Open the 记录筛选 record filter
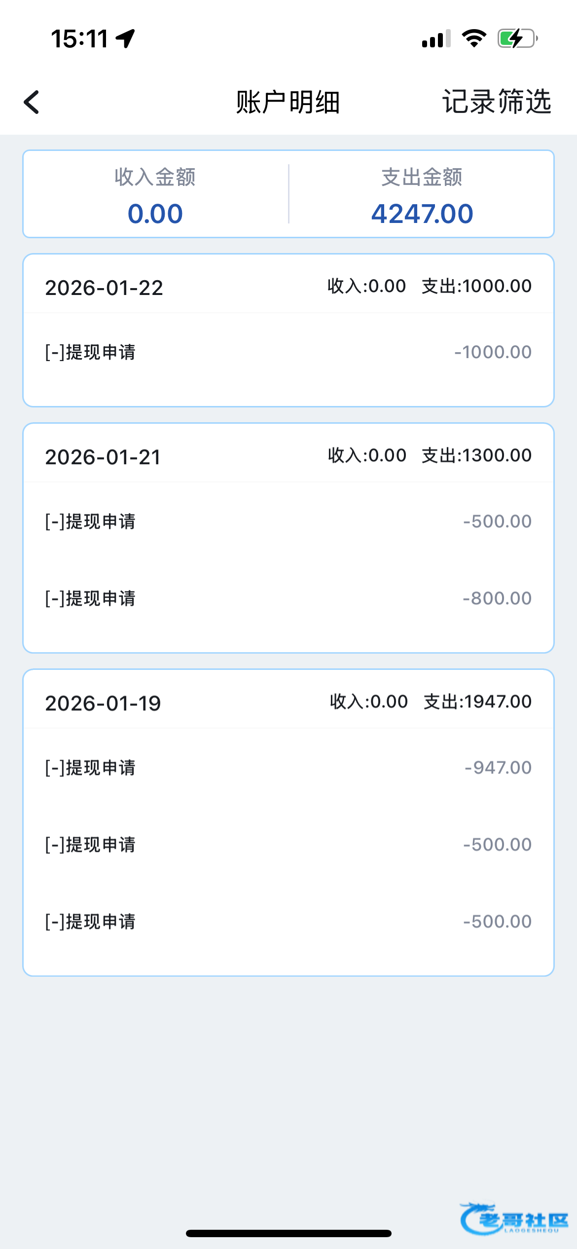 coord(496,102)
